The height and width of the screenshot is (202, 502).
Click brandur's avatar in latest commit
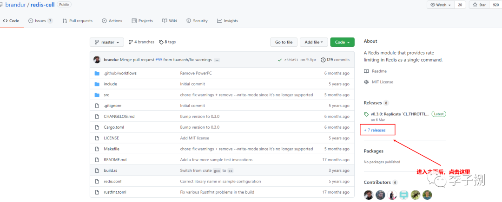point(97,60)
